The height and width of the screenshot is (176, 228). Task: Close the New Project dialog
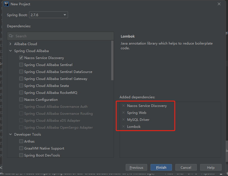[x=219, y=4]
